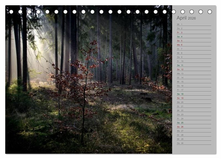Click the last spiral binding hole on right
Viewport: 221px width, 159px height.
pos(210,12)
